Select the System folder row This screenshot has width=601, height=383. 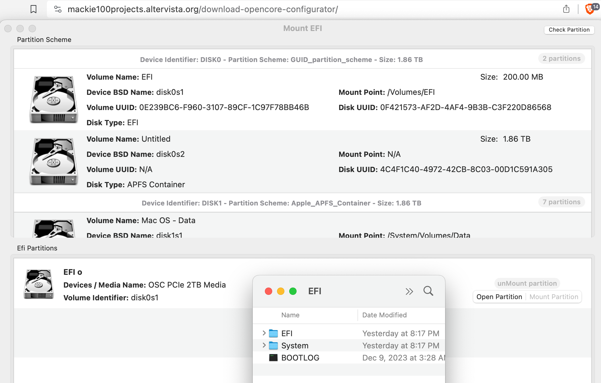(x=295, y=346)
